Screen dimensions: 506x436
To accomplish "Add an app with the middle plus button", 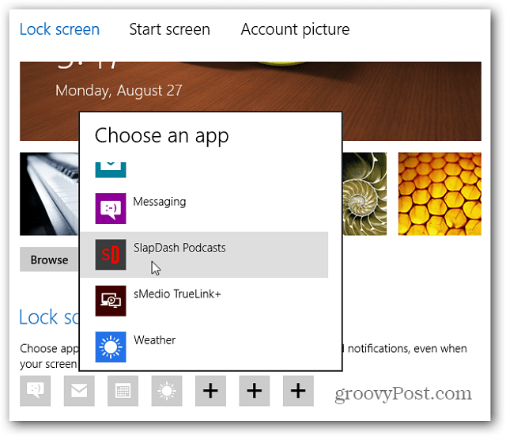I will tap(255, 391).
